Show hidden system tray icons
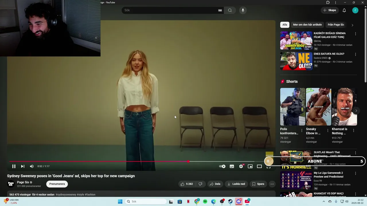The image size is (367, 206). 324,201
